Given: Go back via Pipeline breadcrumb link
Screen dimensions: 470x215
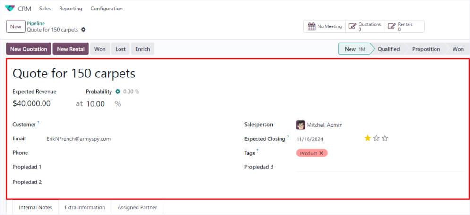Looking at the screenshot, I should click(x=36, y=23).
